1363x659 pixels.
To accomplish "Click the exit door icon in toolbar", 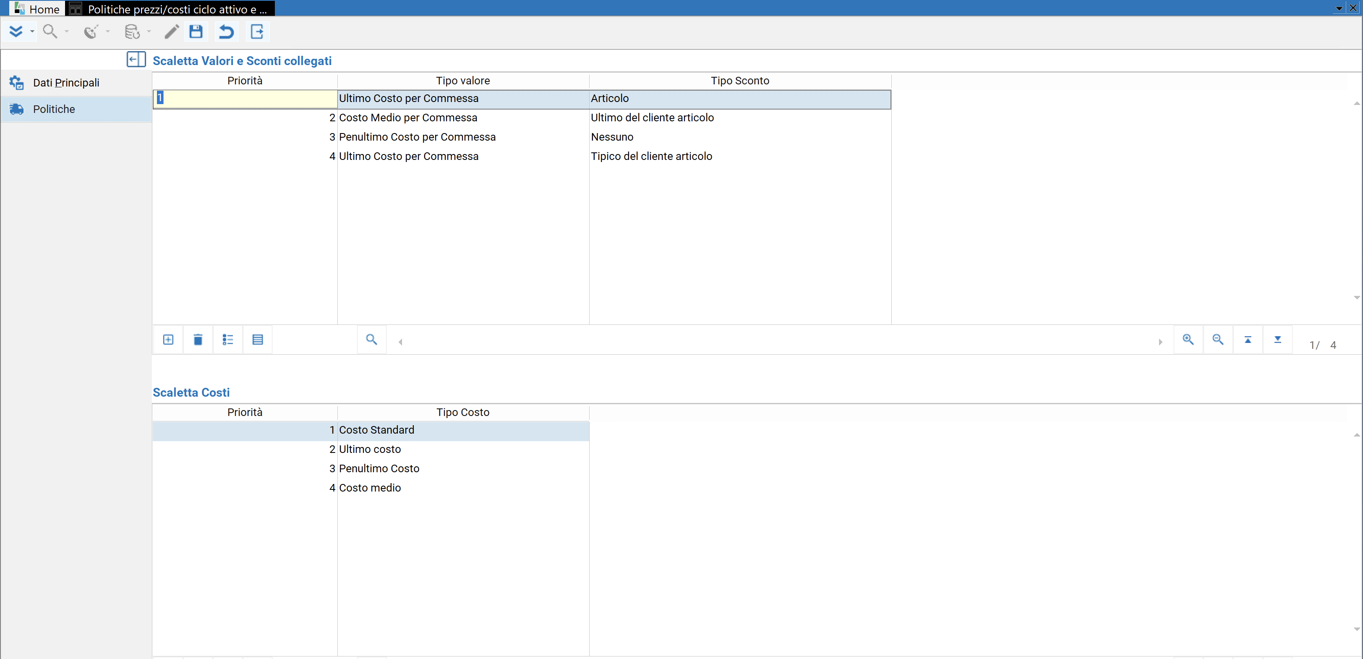I will [x=257, y=32].
